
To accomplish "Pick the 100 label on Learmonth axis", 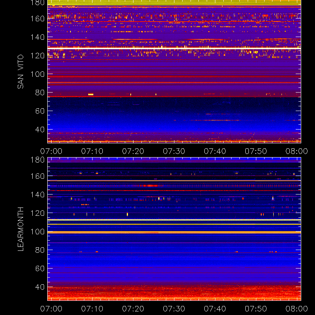I will (x=37, y=232).
